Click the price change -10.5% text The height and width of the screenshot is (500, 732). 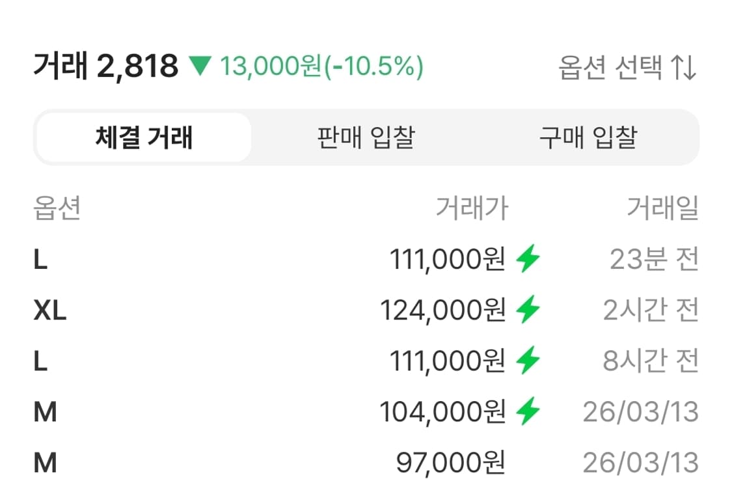364,66
